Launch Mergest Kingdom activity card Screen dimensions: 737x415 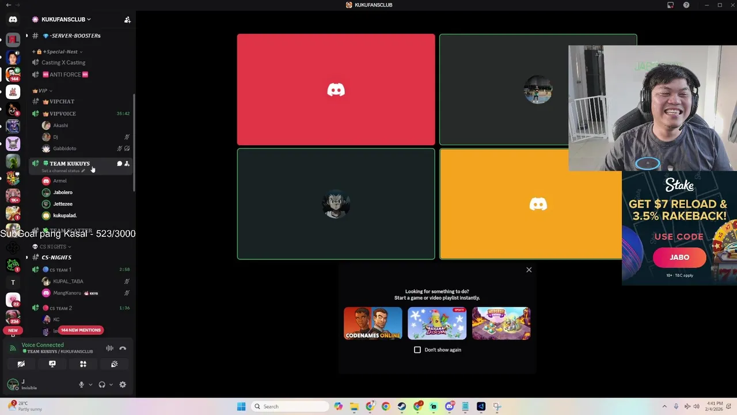coord(501,323)
